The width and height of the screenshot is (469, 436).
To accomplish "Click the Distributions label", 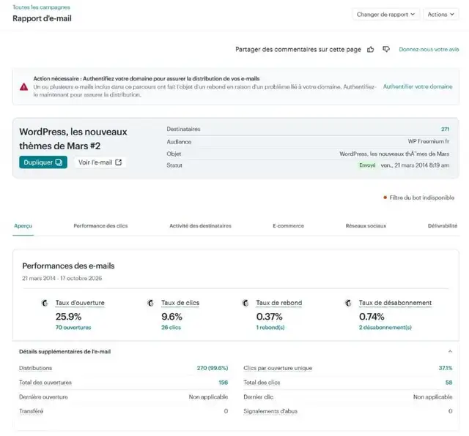I will tap(36, 368).
